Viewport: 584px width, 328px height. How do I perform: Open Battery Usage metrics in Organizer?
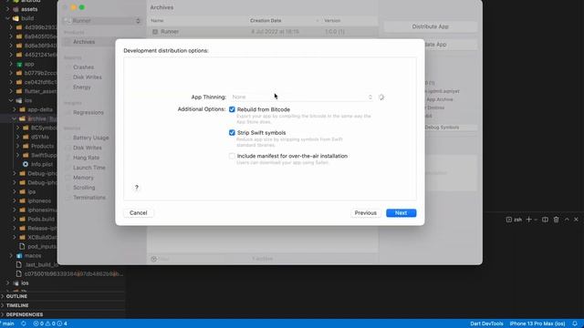click(x=91, y=138)
